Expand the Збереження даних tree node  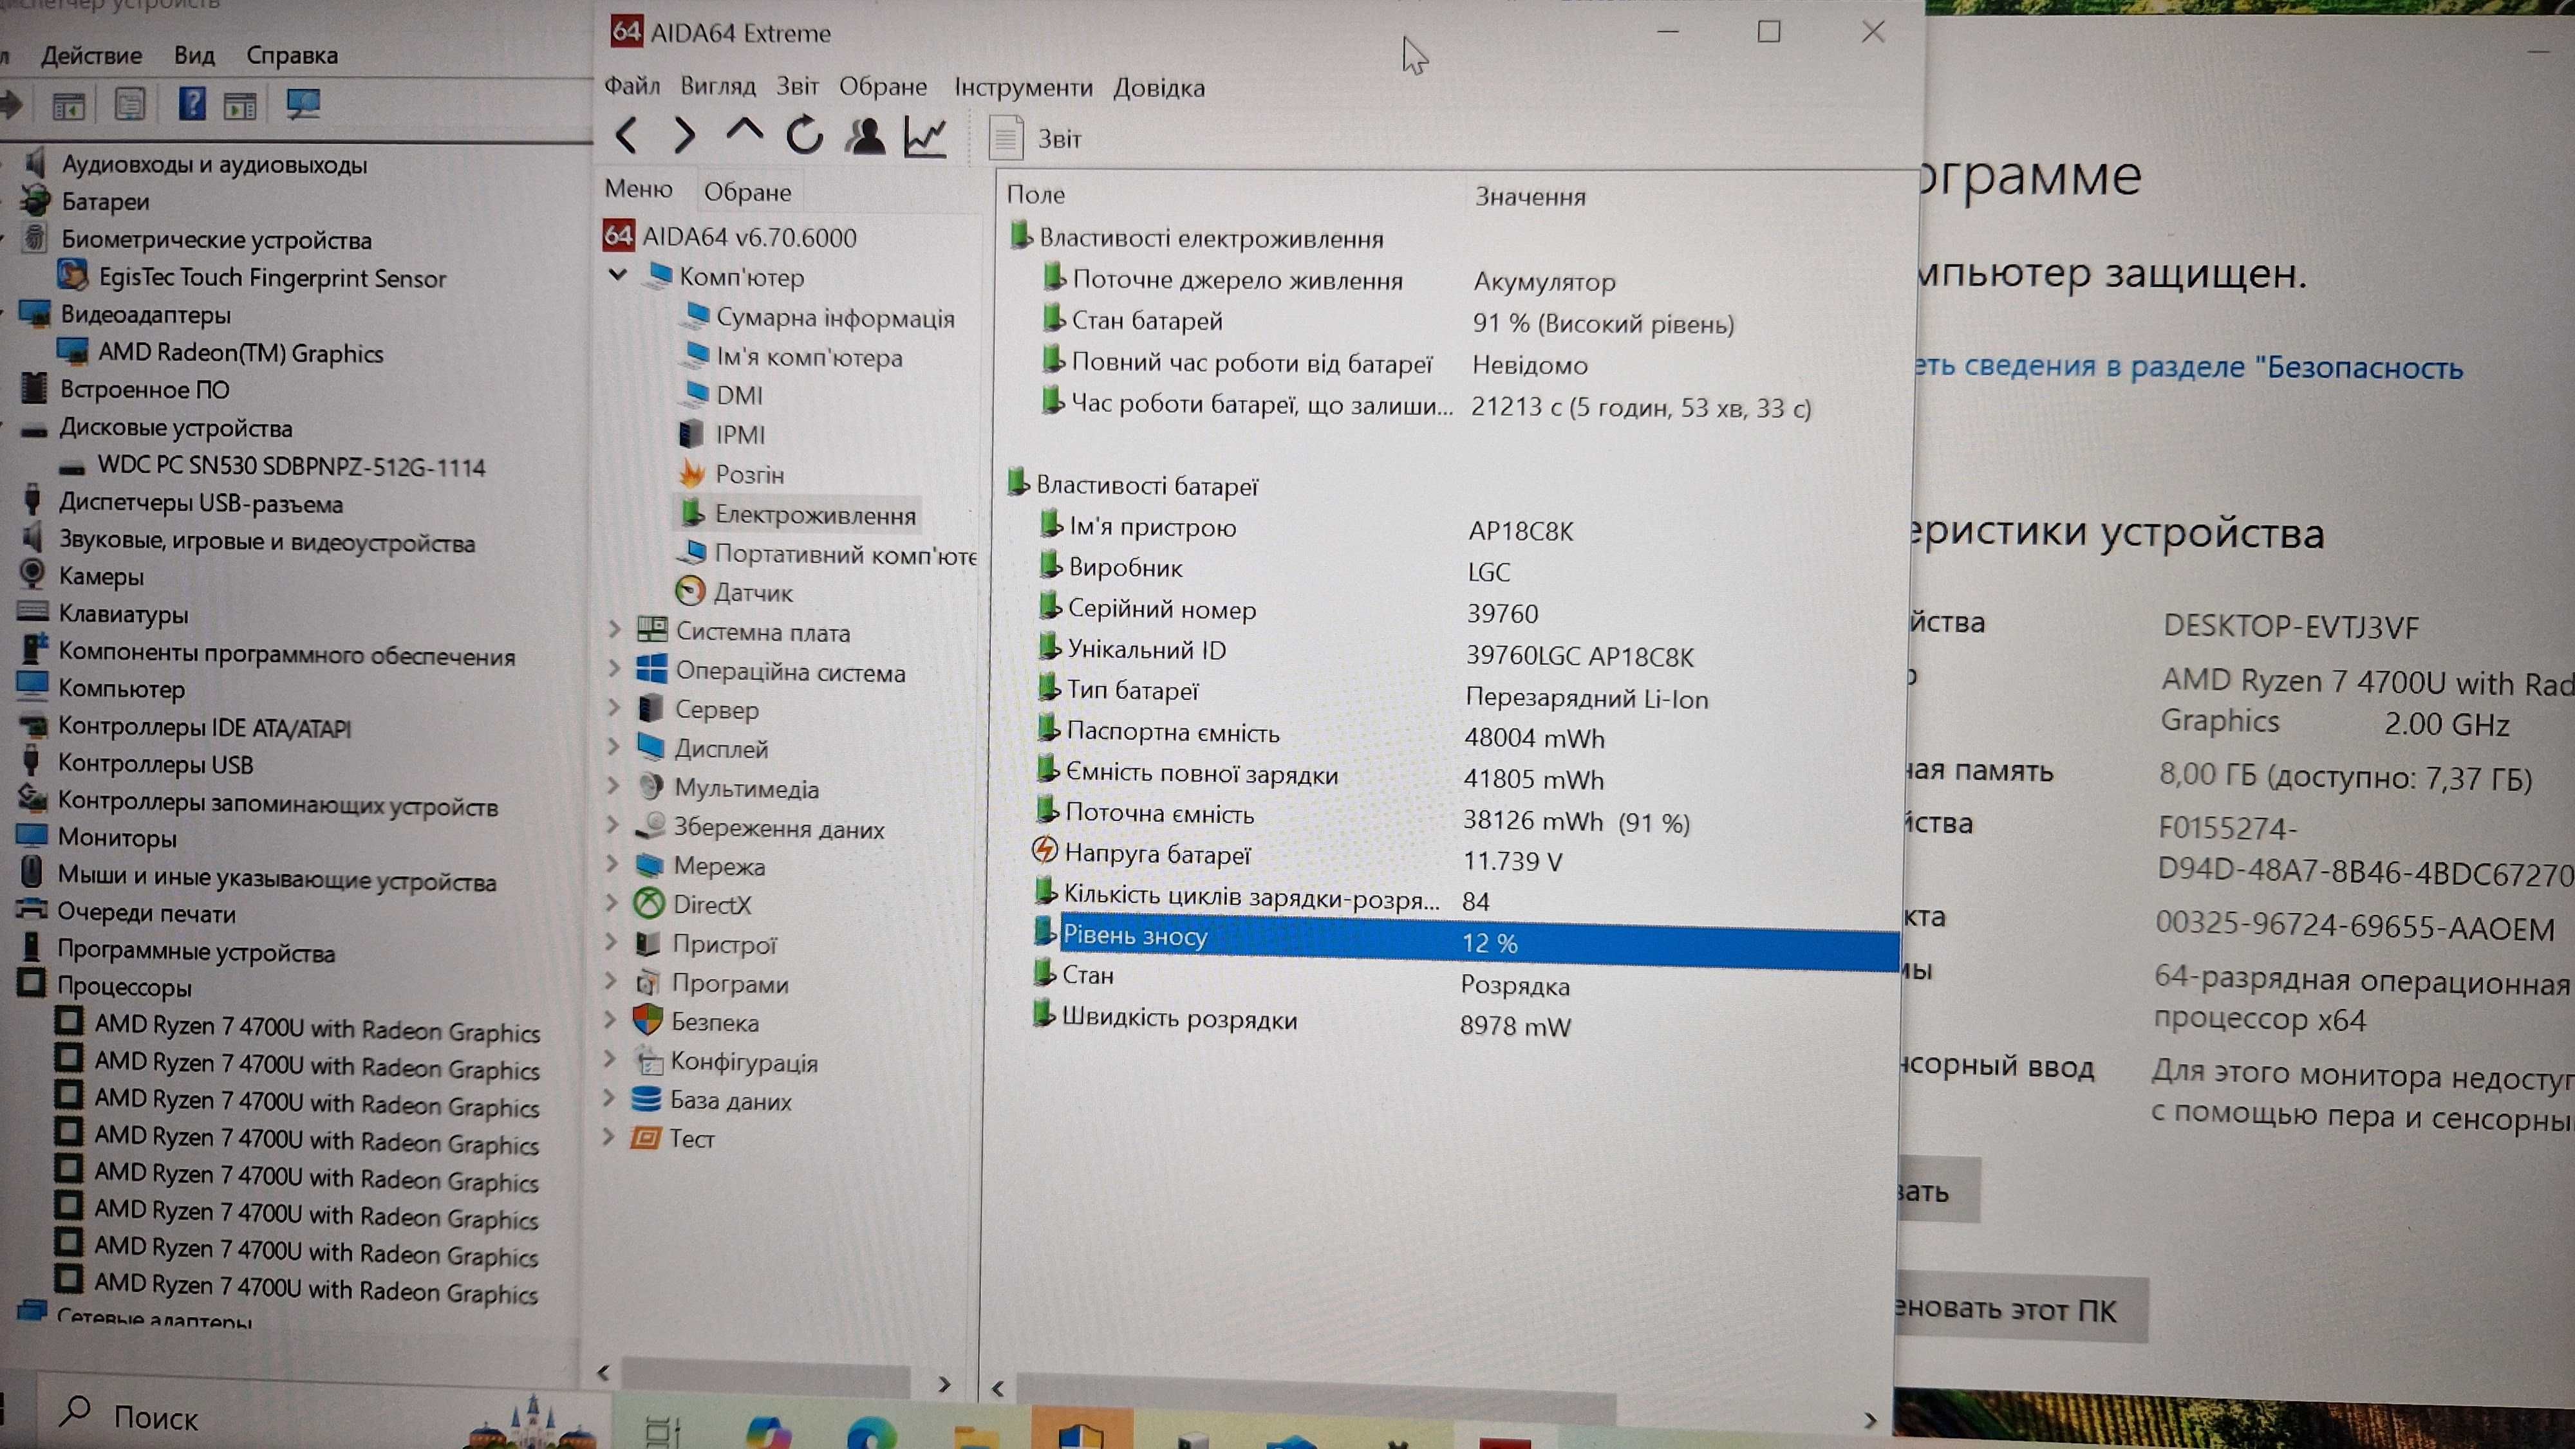tap(613, 826)
